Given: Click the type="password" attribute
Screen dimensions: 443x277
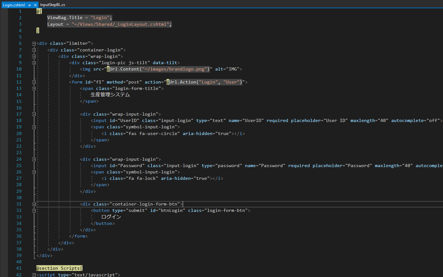Looking at the screenshot, I should [222, 166].
